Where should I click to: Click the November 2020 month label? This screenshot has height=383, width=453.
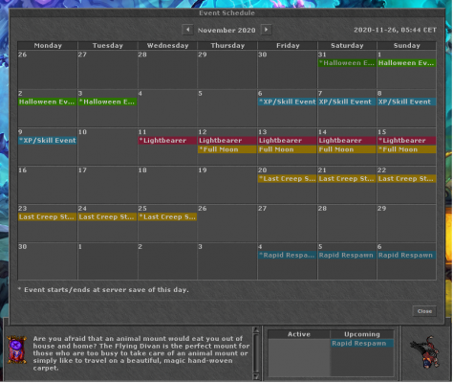point(226,30)
